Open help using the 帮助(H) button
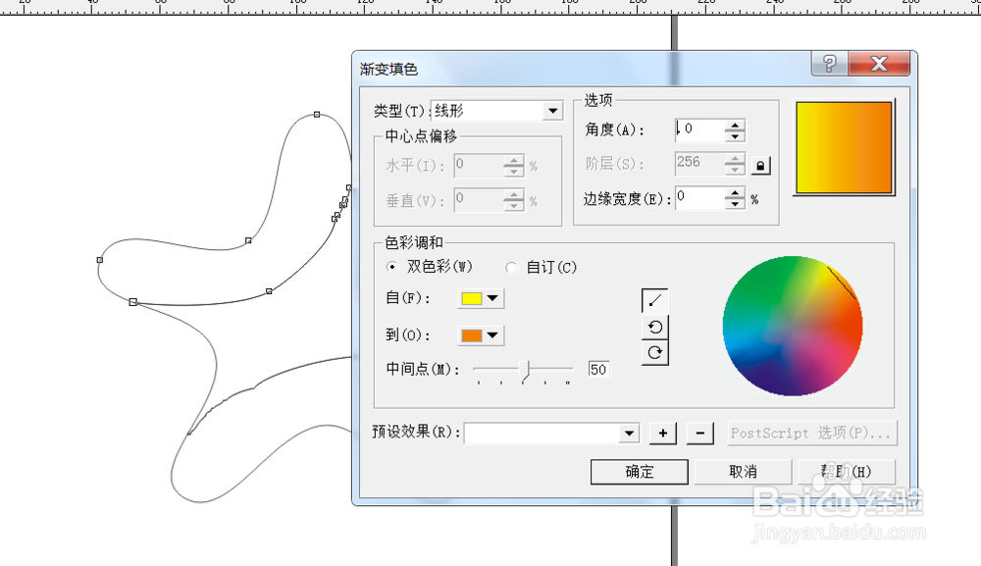The width and height of the screenshot is (981, 566). (x=846, y=472)
